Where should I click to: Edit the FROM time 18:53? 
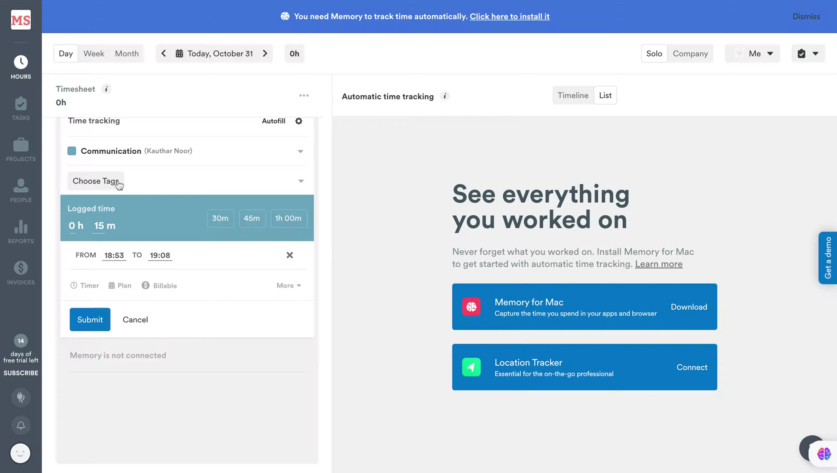[x=114, y=255]
